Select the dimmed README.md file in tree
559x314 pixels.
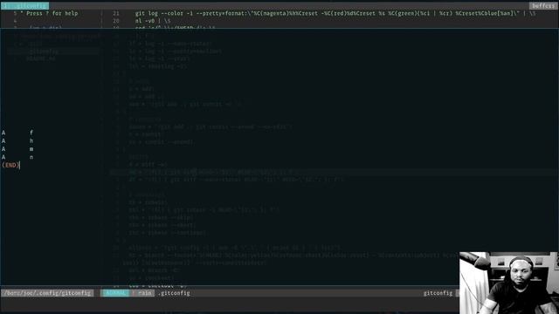coord(41,58)
